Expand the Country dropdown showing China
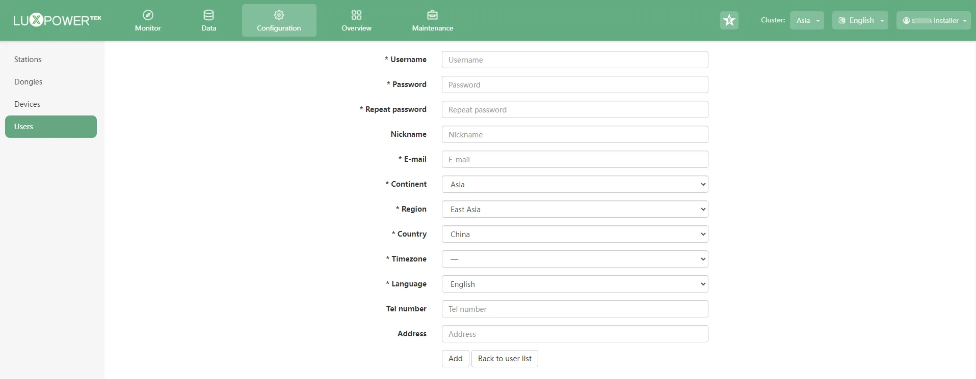The width and height of the screenshot is (976, 379). coord(574,234)
